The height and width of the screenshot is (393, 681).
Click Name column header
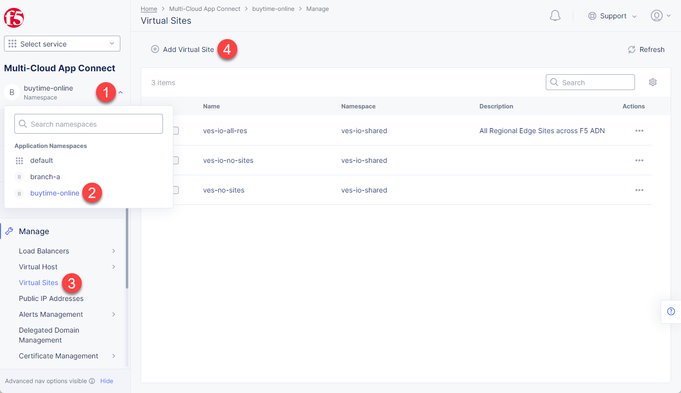(211, 106)
